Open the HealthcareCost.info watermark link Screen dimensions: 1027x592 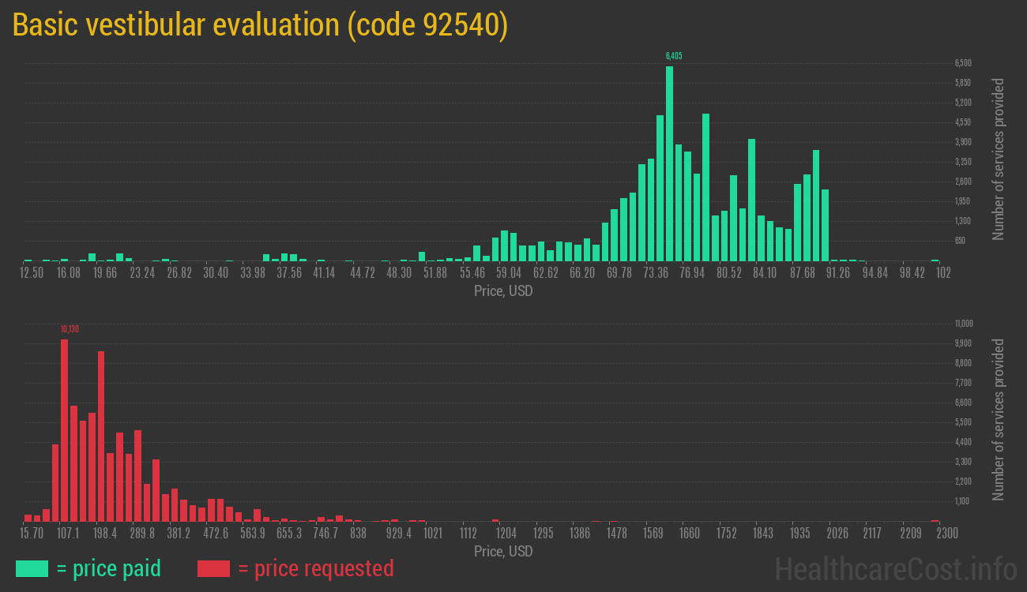pos(895,568)
